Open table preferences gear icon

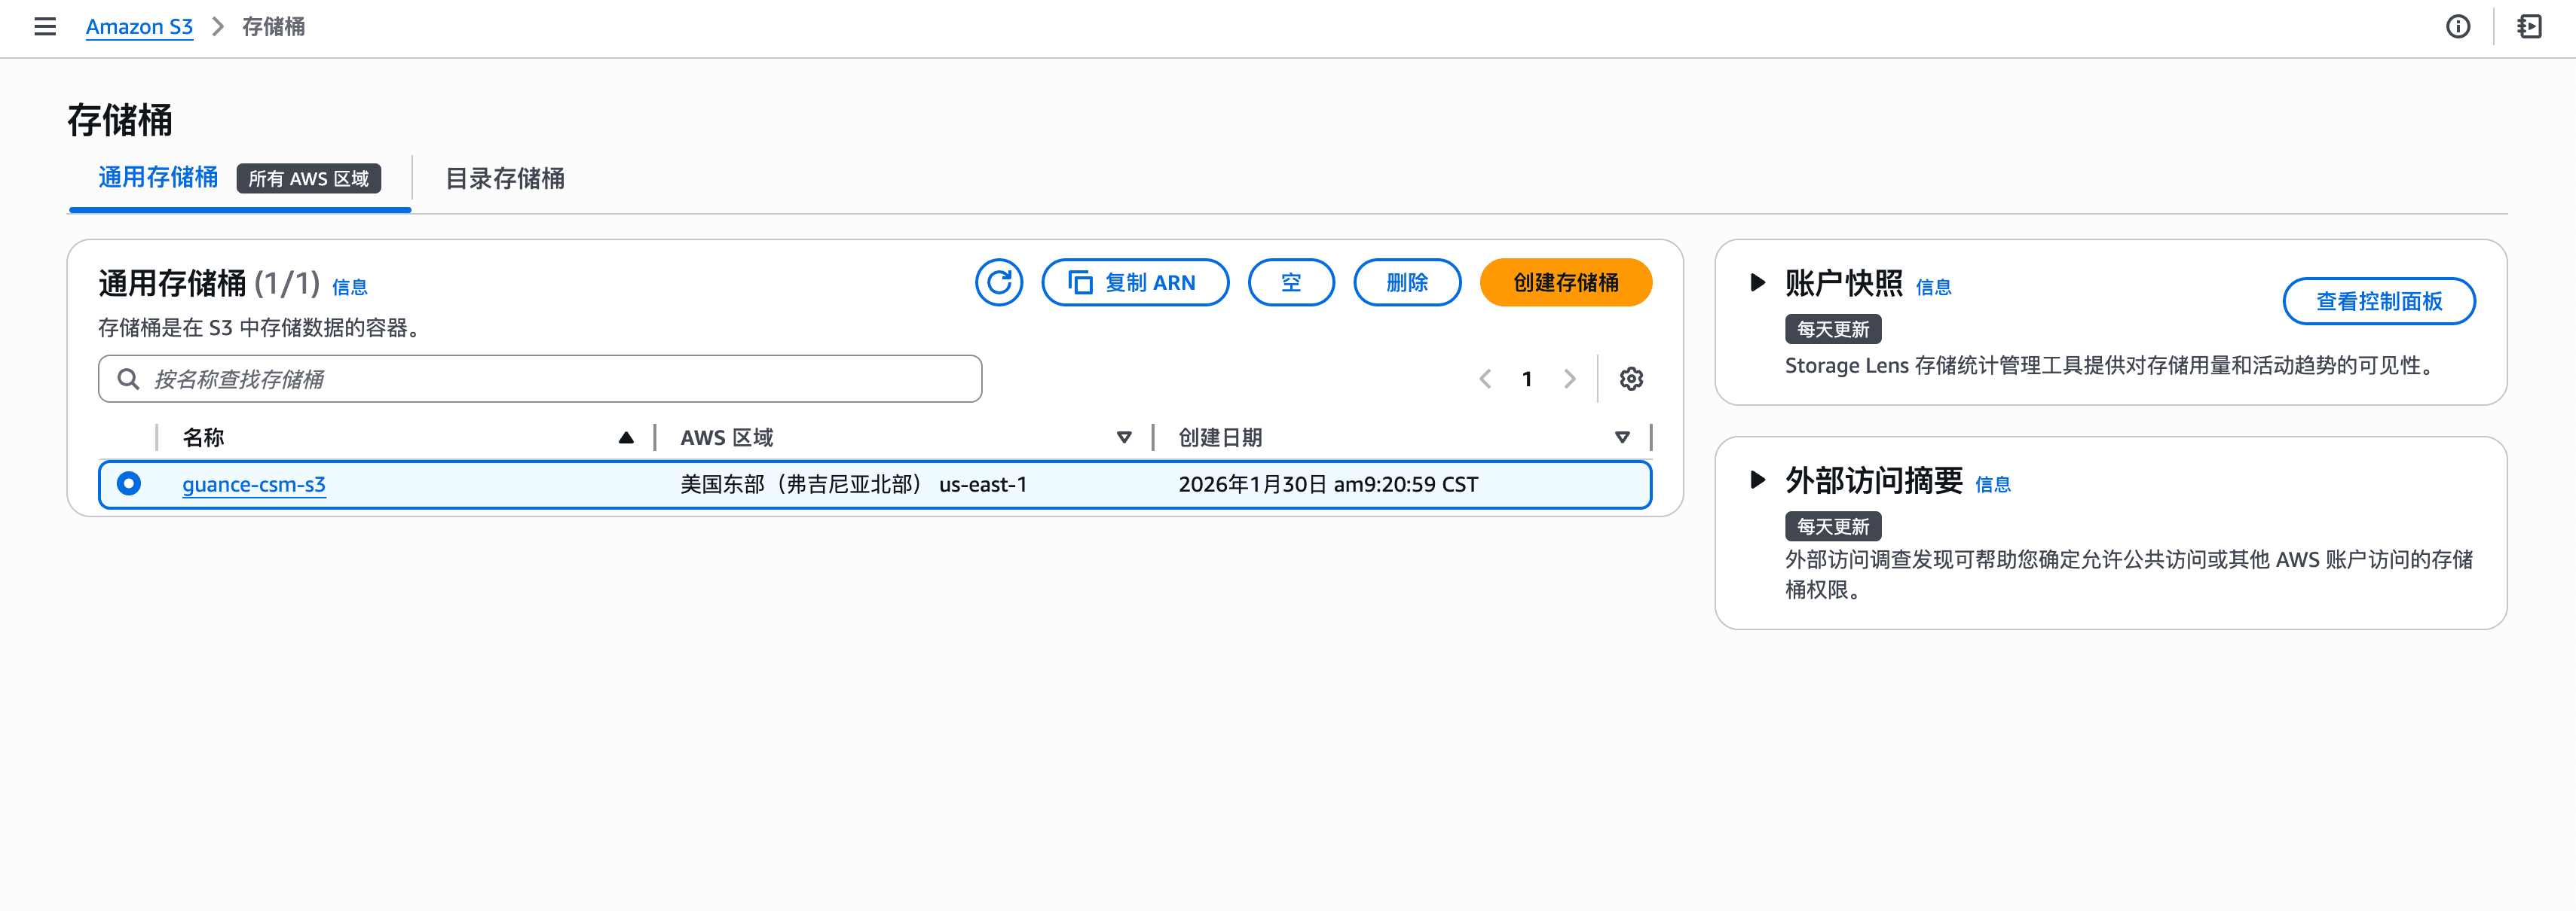(x=1631, y=379)
